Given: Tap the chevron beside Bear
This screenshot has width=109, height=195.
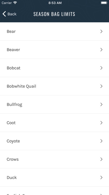Looking at the screenshot, I should pos(101,31).
